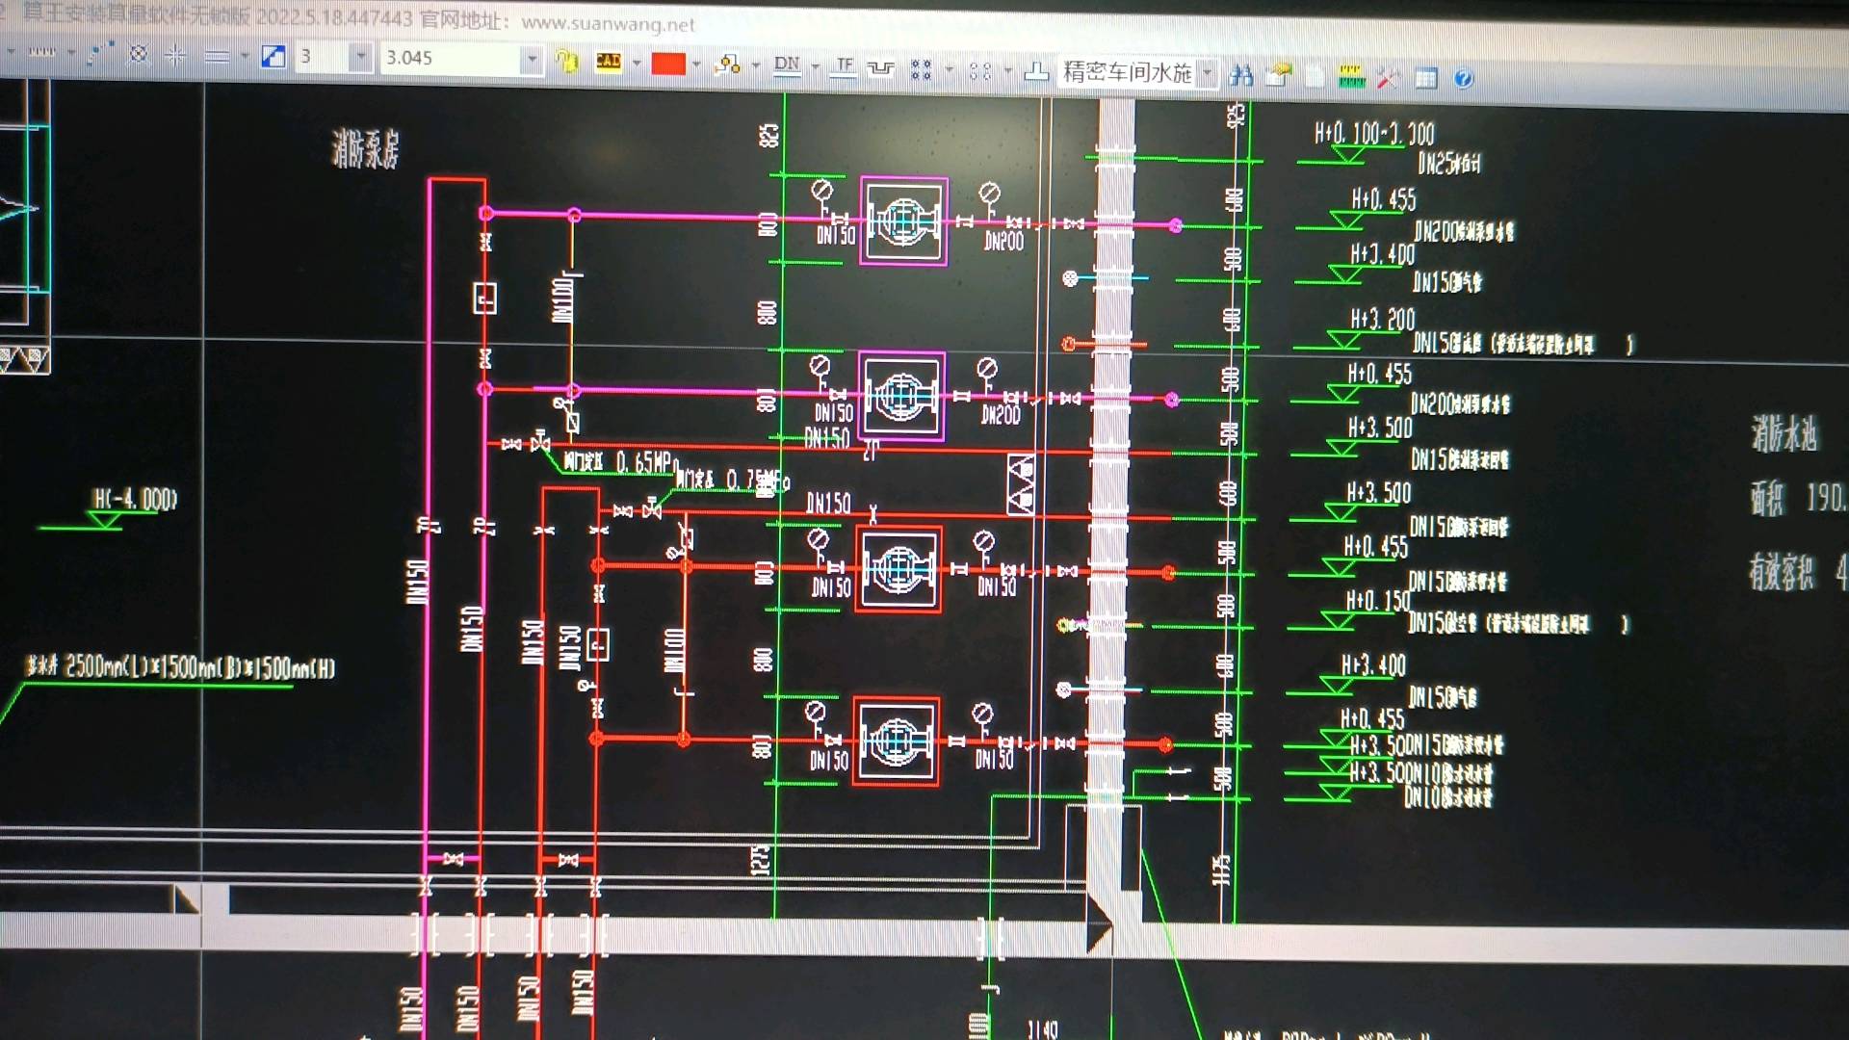Viewport: 1849px width, 1040px height.
Task: Click the yellow hand pan icon
Action: 566,62
